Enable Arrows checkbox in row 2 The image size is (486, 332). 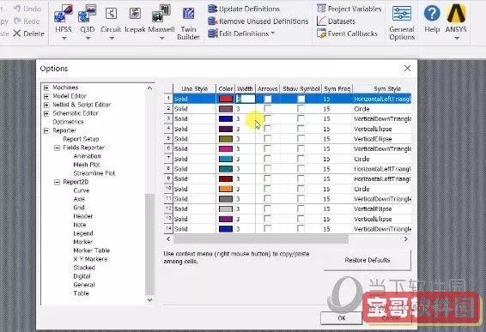pos(268,109)
